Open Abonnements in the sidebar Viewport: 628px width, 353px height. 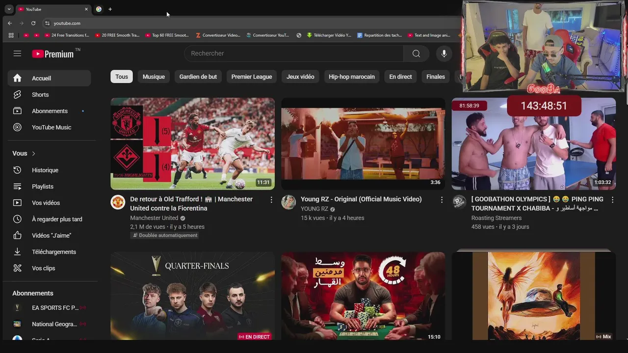49,111
